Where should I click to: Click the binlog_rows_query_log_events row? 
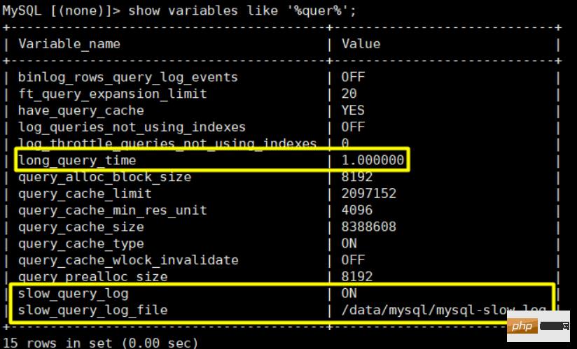click(x=128, y=77)
